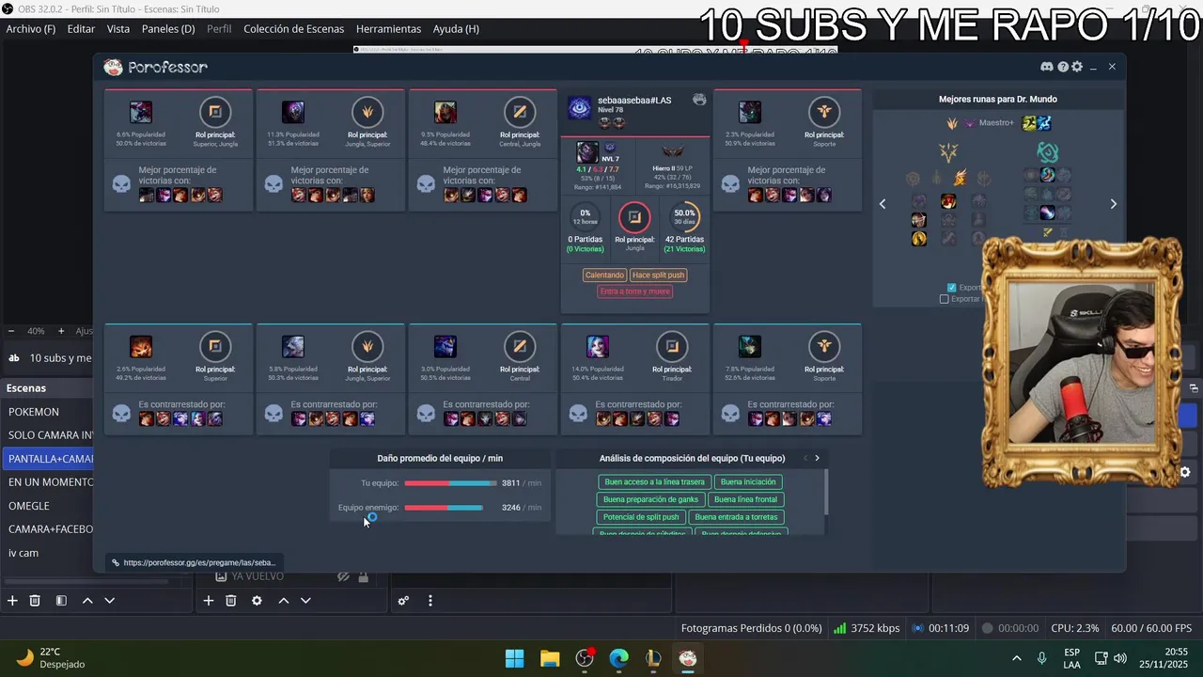
Task: Click the Hace split push tag
Action: click(658, 276)
